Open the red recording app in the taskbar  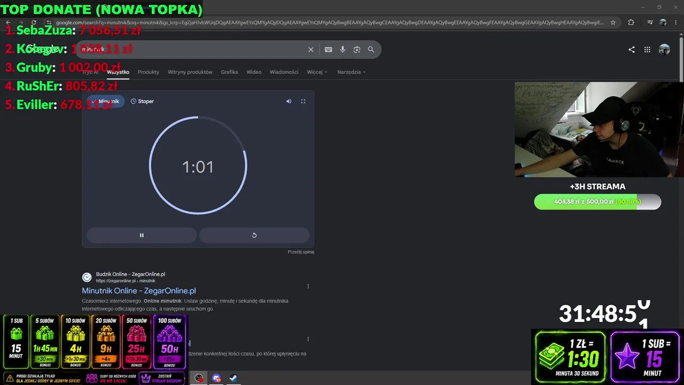click(x=199, y=378)
